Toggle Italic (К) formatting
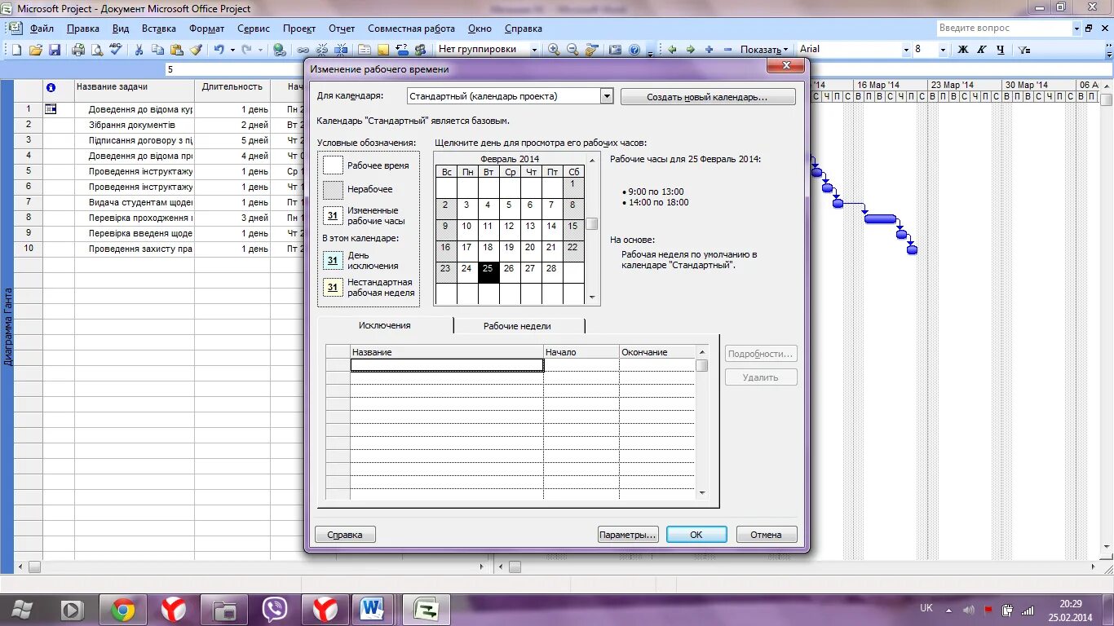The image size is (1114, 626). tap(981, 50)
